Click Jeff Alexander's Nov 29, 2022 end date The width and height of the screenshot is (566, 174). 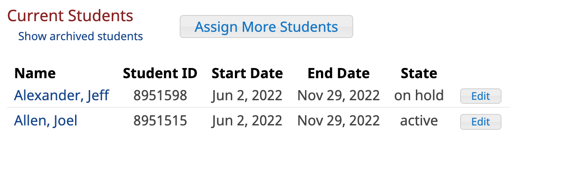[339, 95]
